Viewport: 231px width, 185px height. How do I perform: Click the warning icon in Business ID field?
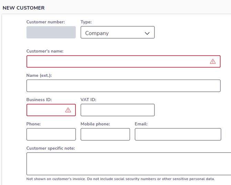coord(68,110)
